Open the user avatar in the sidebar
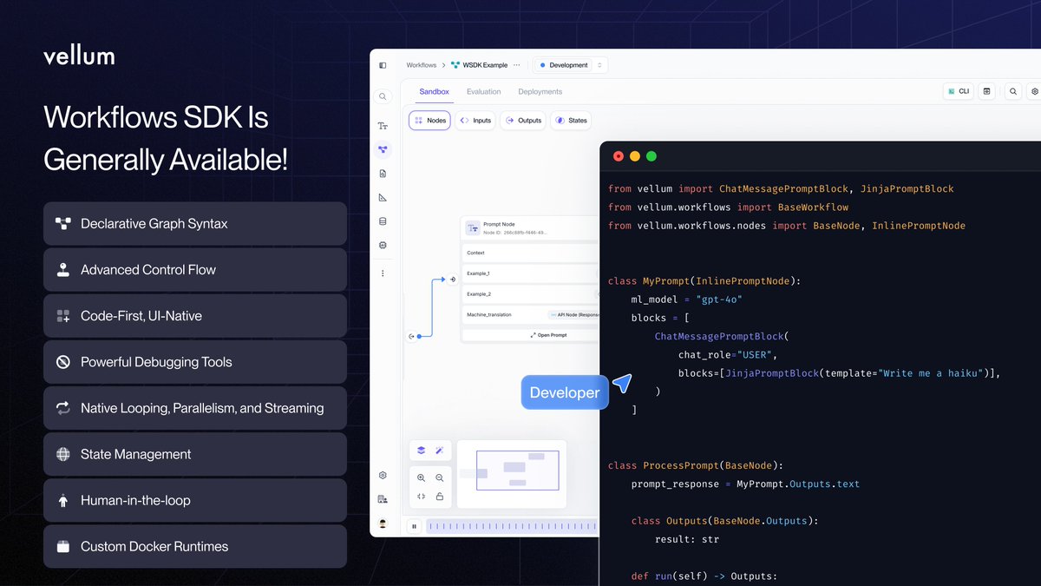The height and width of the screenshot is (586, 1041). 383,523
